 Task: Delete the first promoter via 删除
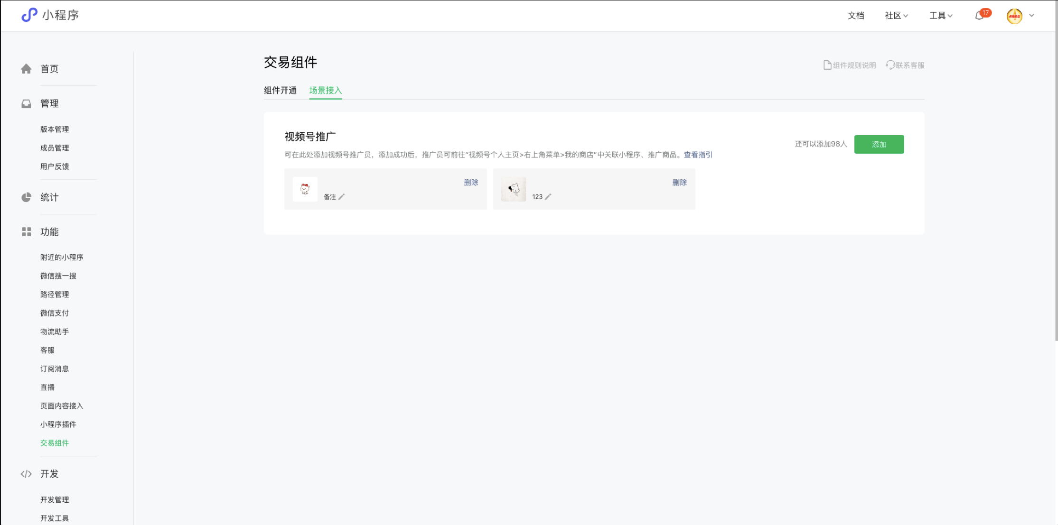coord(471,183)
